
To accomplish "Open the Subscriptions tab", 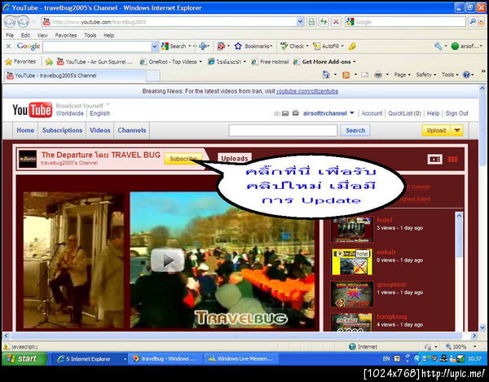I will [x=63, y=130].
